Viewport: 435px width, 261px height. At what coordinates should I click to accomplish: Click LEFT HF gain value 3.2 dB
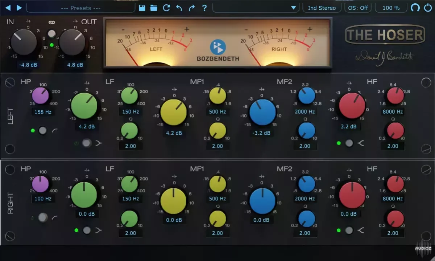349,127
